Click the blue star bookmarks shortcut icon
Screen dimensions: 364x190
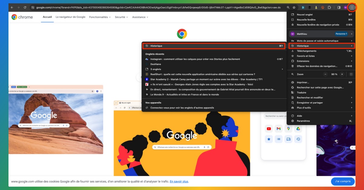269,139
